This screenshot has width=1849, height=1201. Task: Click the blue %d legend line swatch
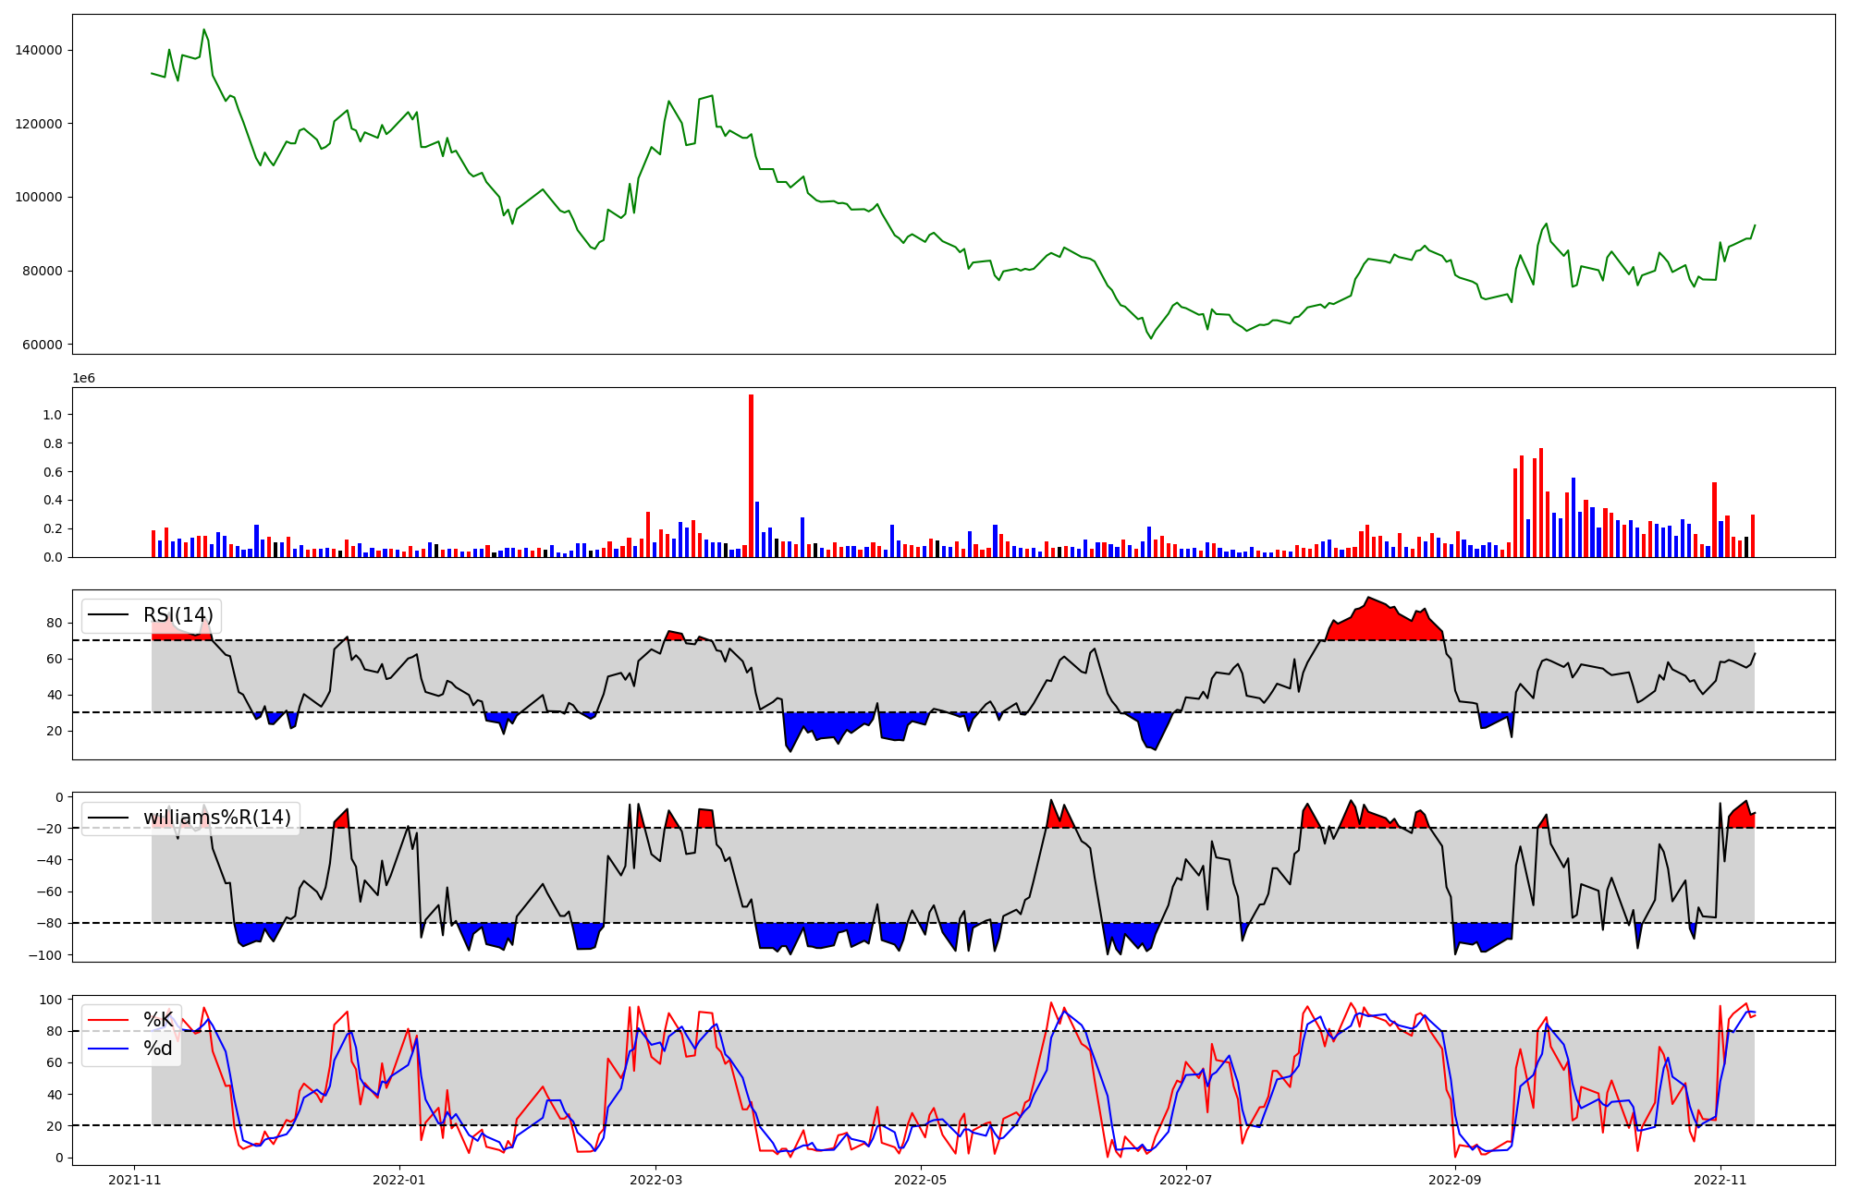pyautogui.click(x=107, y=1049)
